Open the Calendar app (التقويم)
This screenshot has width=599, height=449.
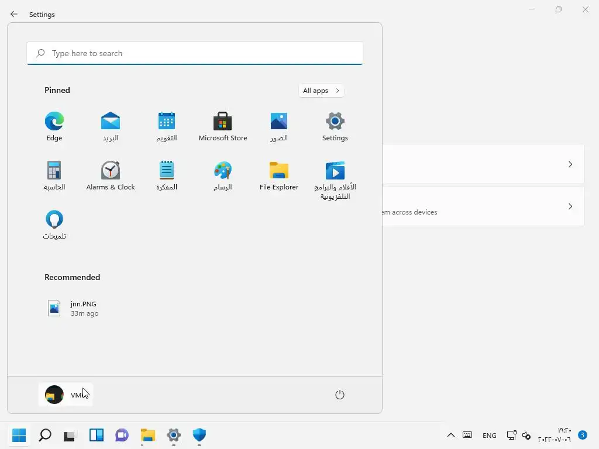[x=167, y=127]
